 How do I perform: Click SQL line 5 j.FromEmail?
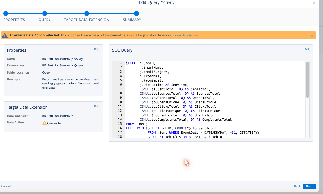[151, 81]
